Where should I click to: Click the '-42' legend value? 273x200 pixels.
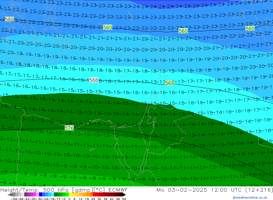[x=26, y=199]
